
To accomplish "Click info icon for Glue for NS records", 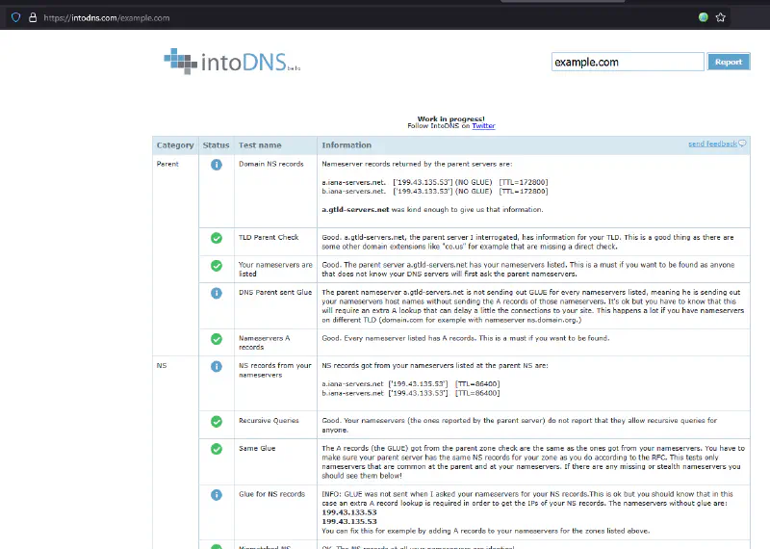I will pyautogui.click(x=216, y=495).
